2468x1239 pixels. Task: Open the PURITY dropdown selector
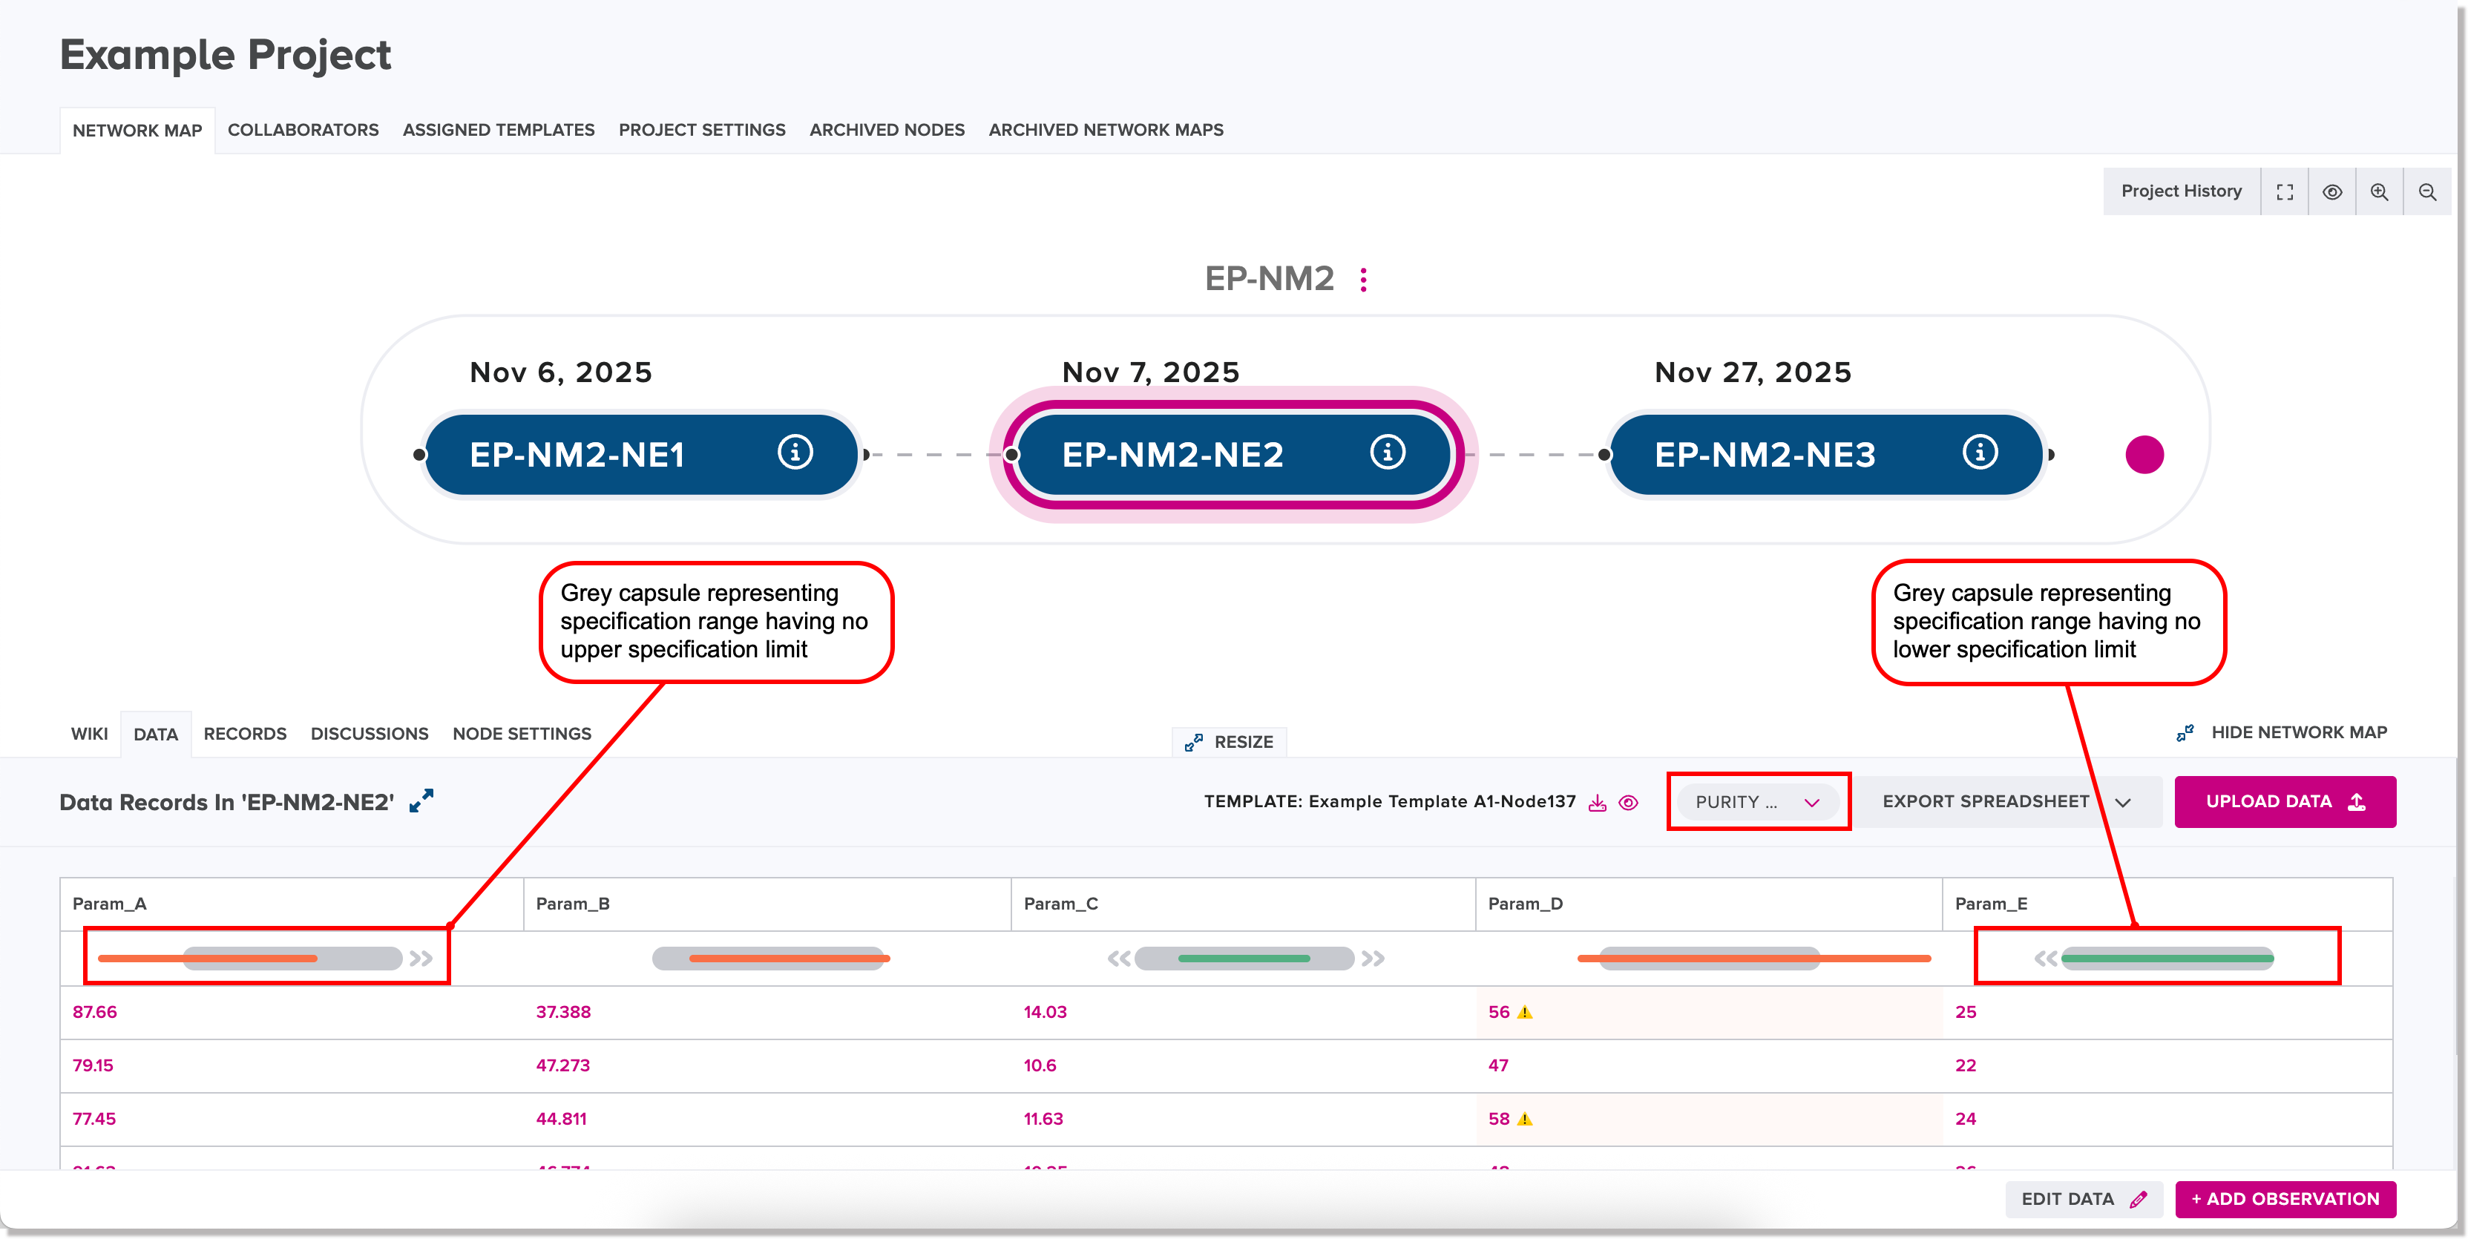[x=1757, y=802]
